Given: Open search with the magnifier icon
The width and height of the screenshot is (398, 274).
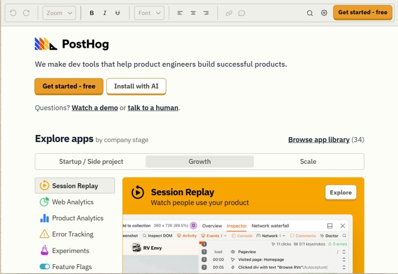Looking at the screenshot, I should coord(310,13).
